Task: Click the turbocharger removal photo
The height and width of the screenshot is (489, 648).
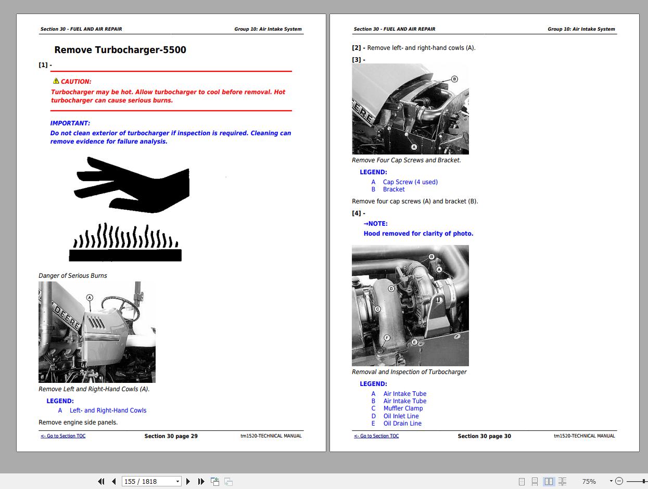Action: [x=410, y=306]
